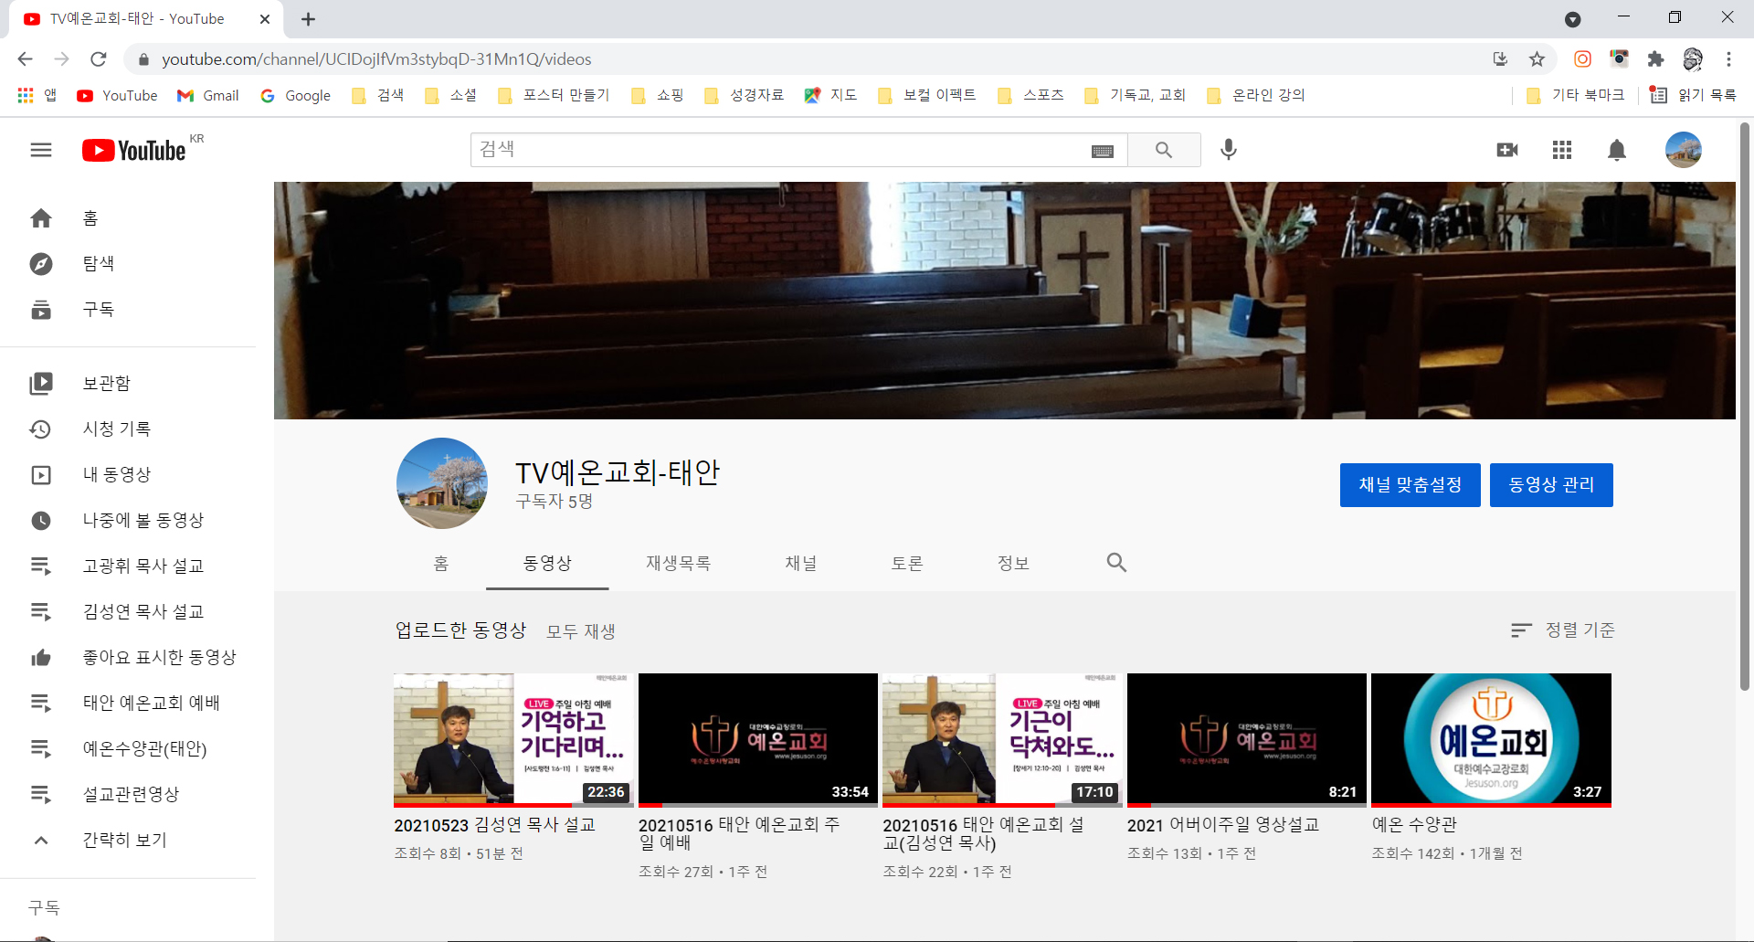Screen dimensions: 1754x942
Task: Select the 정보 tab
Action: 1013,564
